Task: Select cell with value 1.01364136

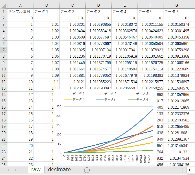Action: (x=177, y=165)
